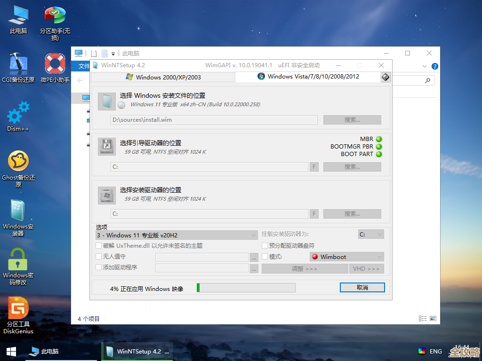Cancel the Windows image installation
The image size is (482, 361).
(362, 287)
